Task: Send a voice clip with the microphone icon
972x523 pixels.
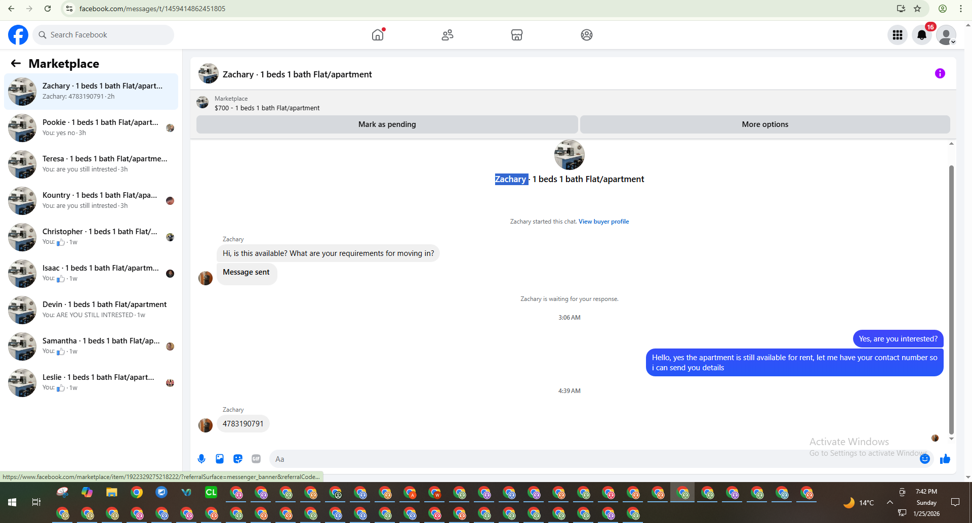Action: 201,459
